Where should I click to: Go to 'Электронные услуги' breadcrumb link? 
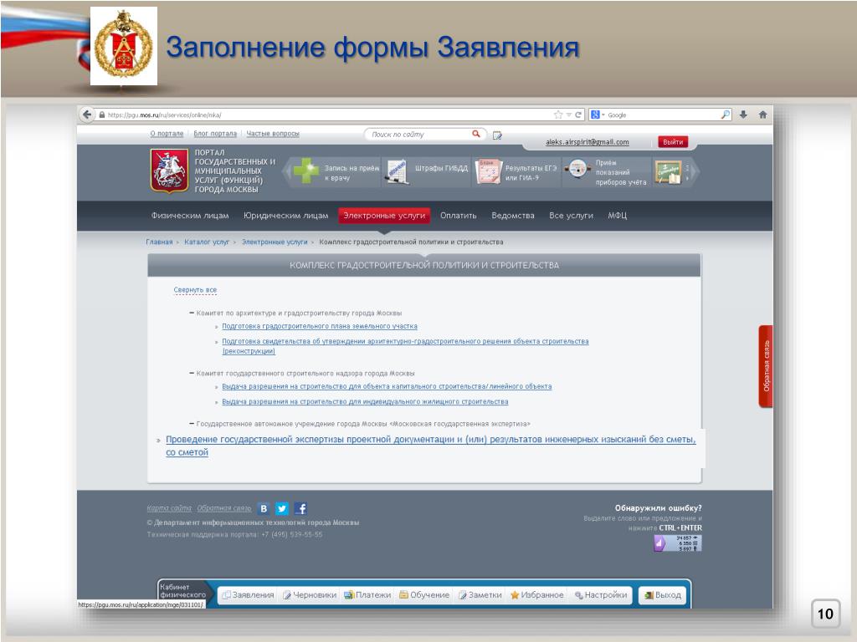pos(275,242)
